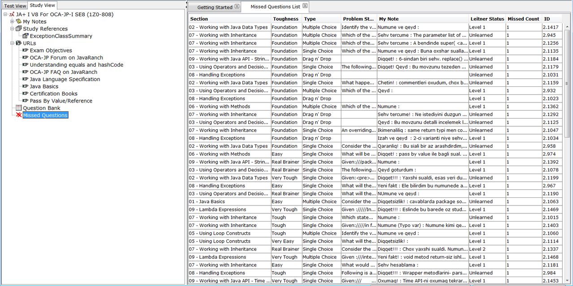Expand the My Notes tree node
Viewport: 573px width, 286px height.
coord(12,21)
